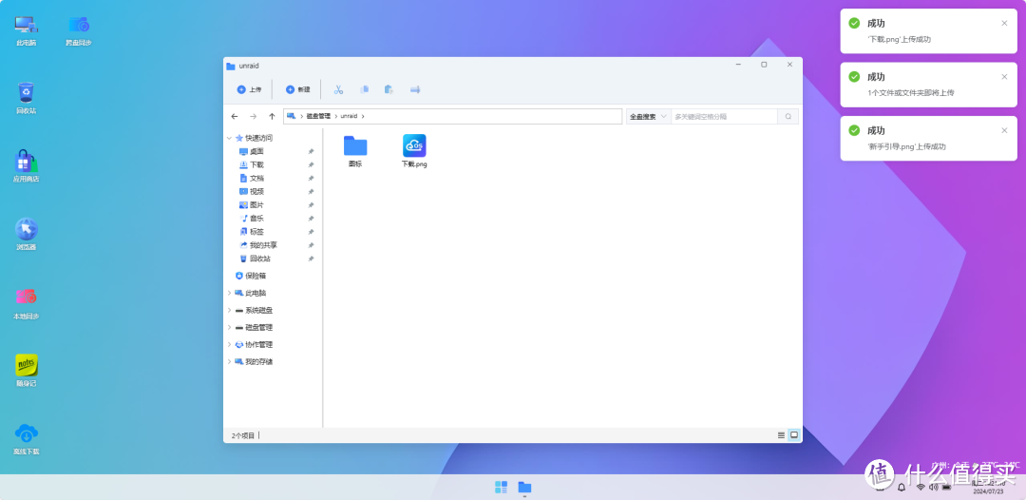Open the 回收站 desktop icon

[x=27, y=98]
